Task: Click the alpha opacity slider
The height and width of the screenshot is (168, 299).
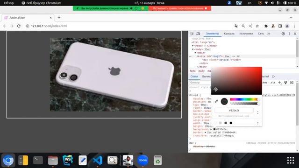Action: coord(244,104)
